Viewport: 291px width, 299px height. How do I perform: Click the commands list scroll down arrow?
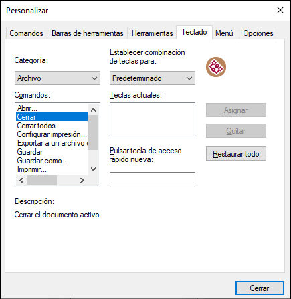coord(94,169)
